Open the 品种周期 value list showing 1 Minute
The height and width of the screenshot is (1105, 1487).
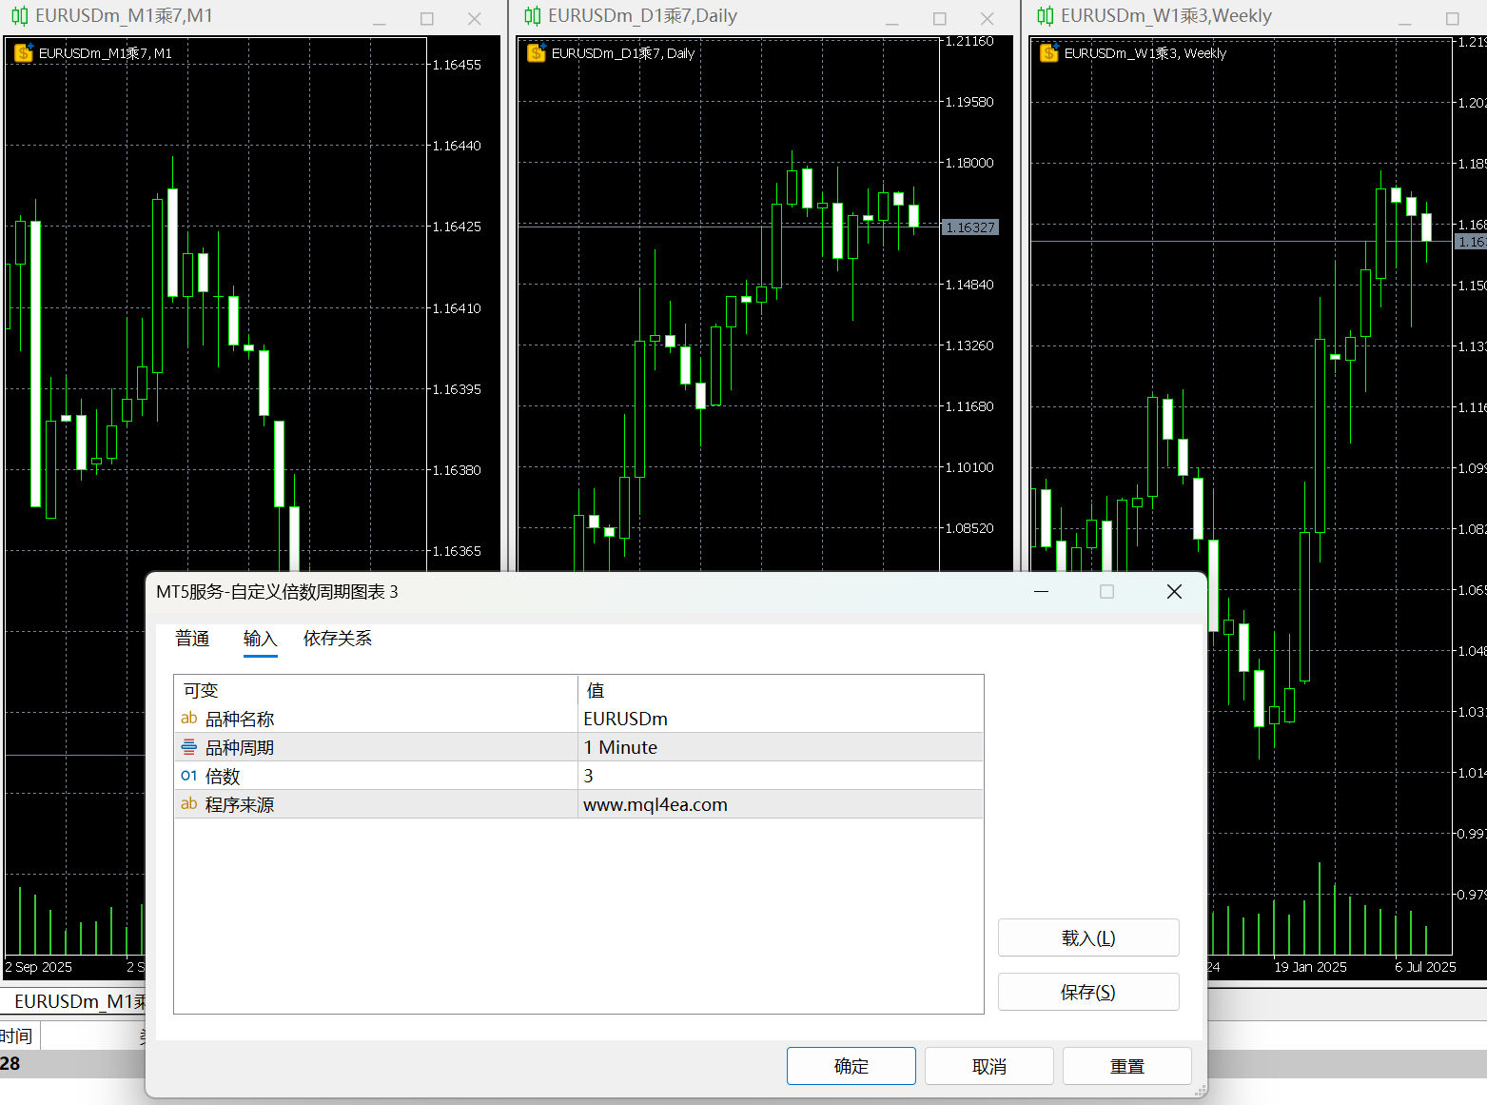coord(780,747)
